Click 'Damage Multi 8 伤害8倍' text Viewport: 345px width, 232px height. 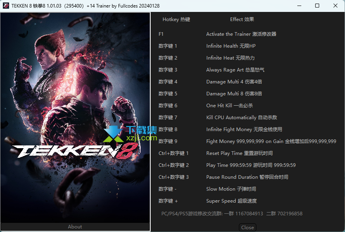pyautogui.click(x=234, y=94)
